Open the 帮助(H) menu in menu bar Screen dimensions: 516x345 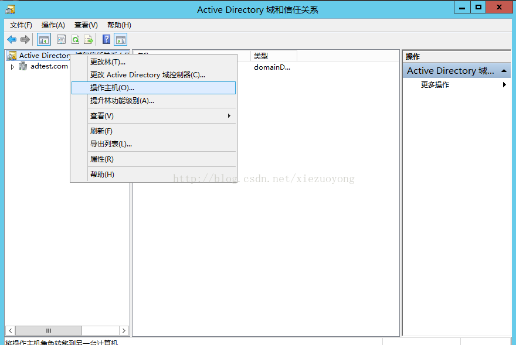119,25
